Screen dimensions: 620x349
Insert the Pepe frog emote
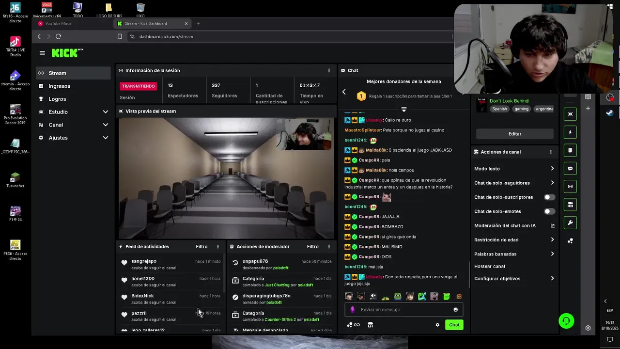pyautogui.click(x=398, y=296)
